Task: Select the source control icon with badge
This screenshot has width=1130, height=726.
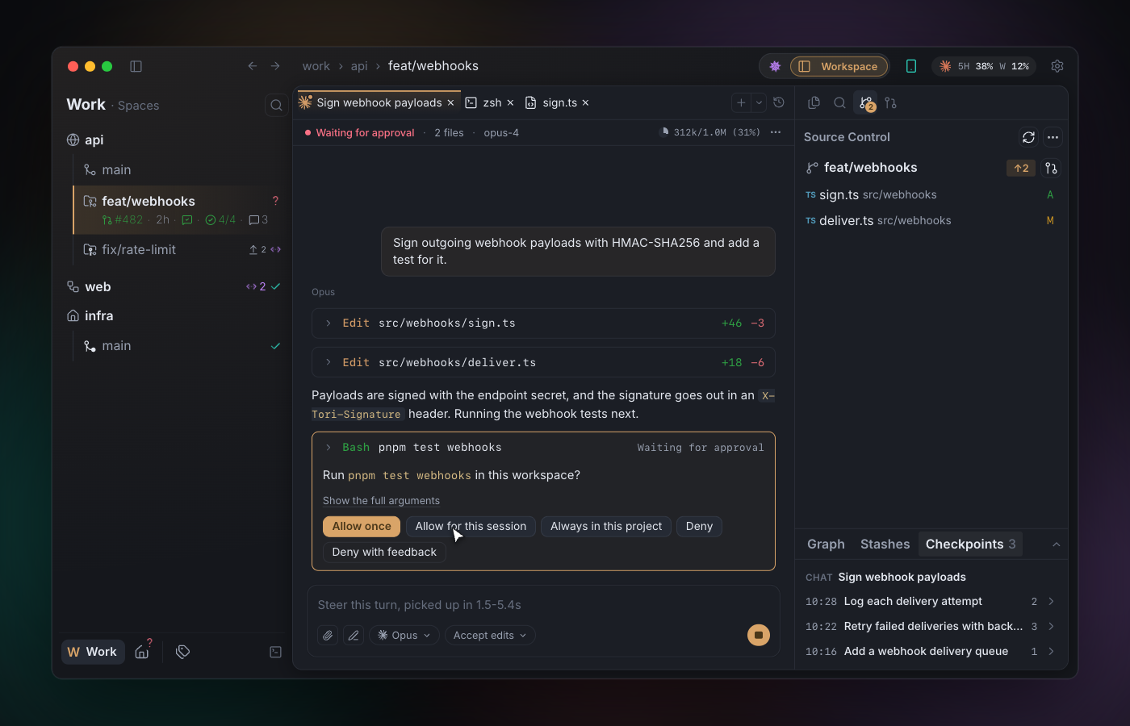Action: click(866, 103)
